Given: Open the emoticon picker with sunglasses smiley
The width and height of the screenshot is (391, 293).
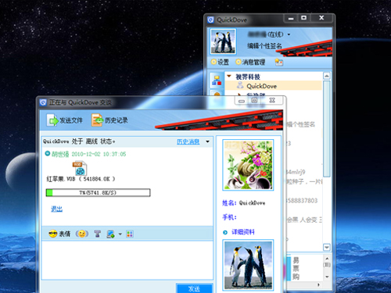Looking at the screenshot, I should coord(53,234).
